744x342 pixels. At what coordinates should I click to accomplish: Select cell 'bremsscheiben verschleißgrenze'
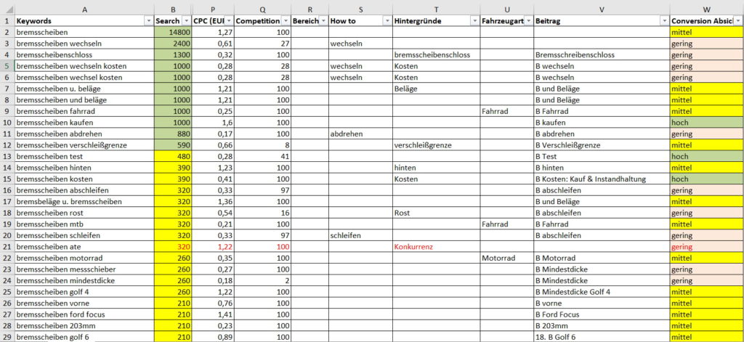[x=84, y=145]
